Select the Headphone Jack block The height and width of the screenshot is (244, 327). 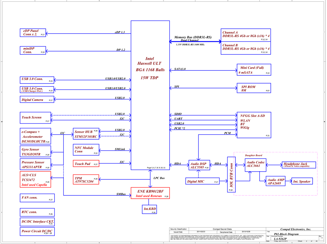(x=299, y=165)
